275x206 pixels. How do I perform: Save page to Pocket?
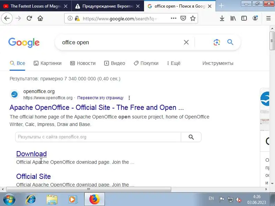point(183,18)
